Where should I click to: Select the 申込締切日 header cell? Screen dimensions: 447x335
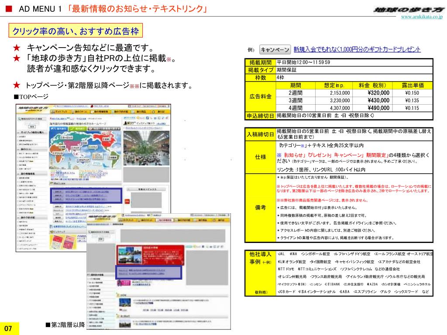pos(261,116)
